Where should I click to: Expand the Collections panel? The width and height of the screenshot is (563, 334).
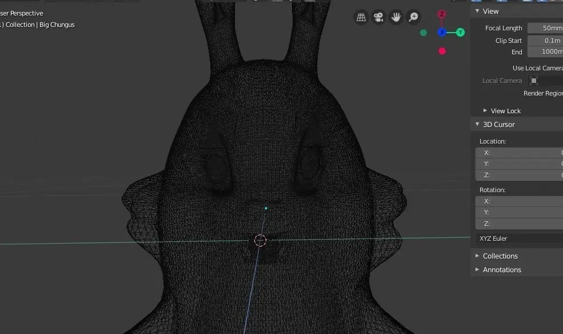[x=477, y=256]
